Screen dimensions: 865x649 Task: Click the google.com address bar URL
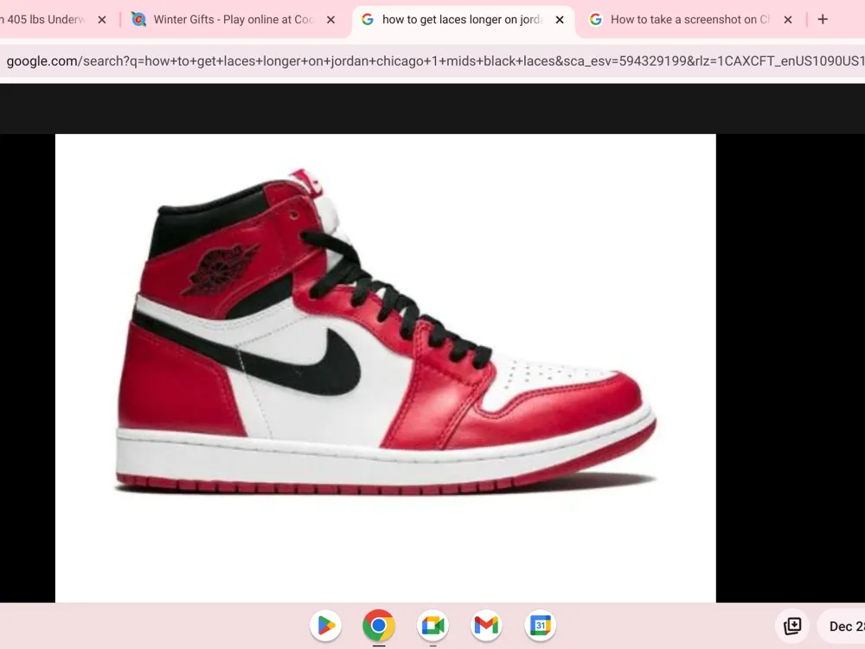click(432, 61)
